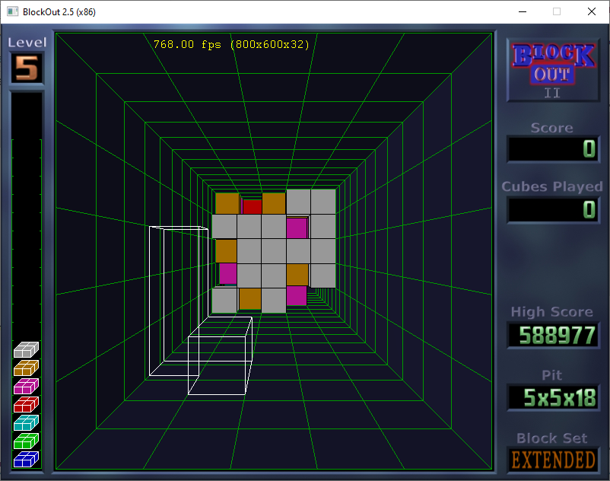610x481 pixels.
Task: Click the magenta cube depth-legend icon
Action: [x=26, y=386]
